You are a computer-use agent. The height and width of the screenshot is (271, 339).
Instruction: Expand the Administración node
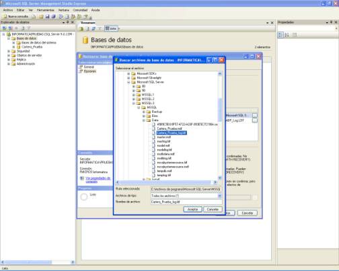point(9,64)
